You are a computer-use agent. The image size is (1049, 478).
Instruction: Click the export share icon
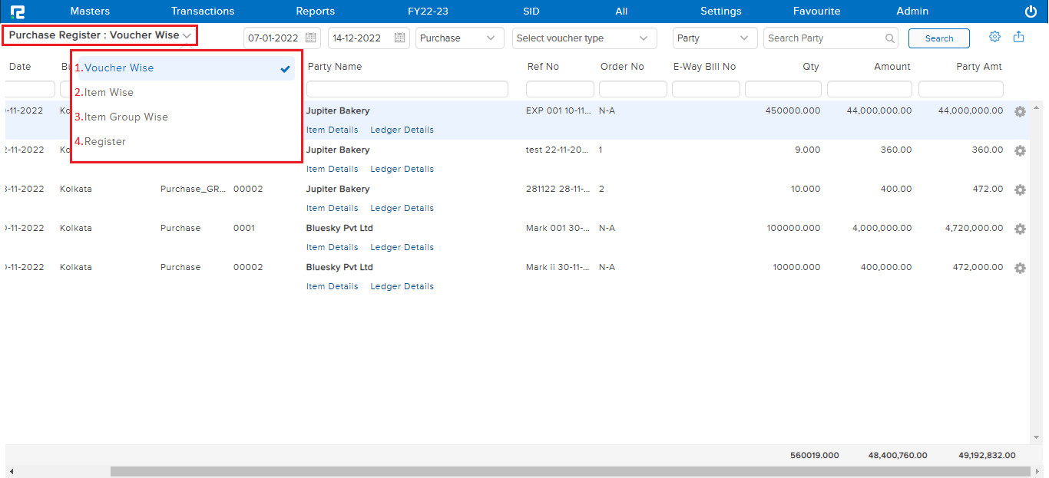click(1019, 37)
